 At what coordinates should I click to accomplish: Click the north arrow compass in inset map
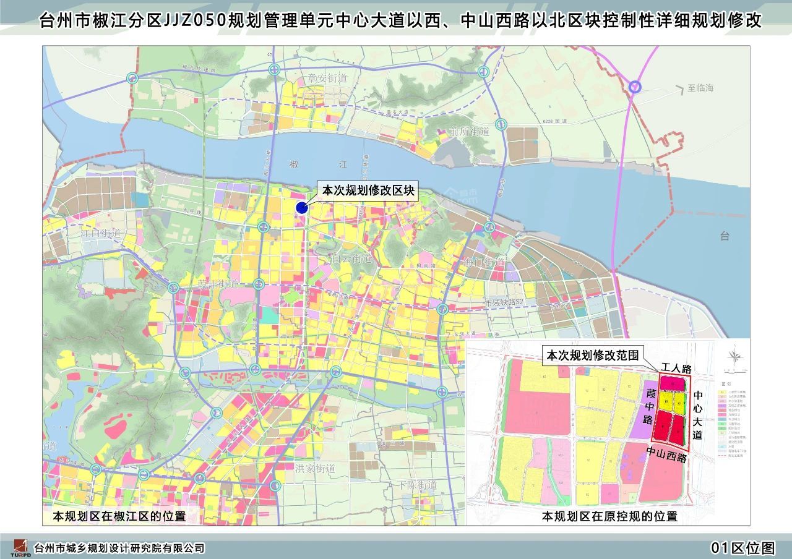coord(734,358)
